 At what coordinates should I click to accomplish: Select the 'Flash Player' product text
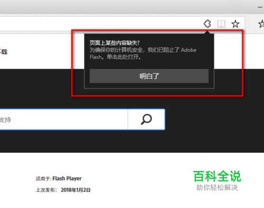click(67, 179)
